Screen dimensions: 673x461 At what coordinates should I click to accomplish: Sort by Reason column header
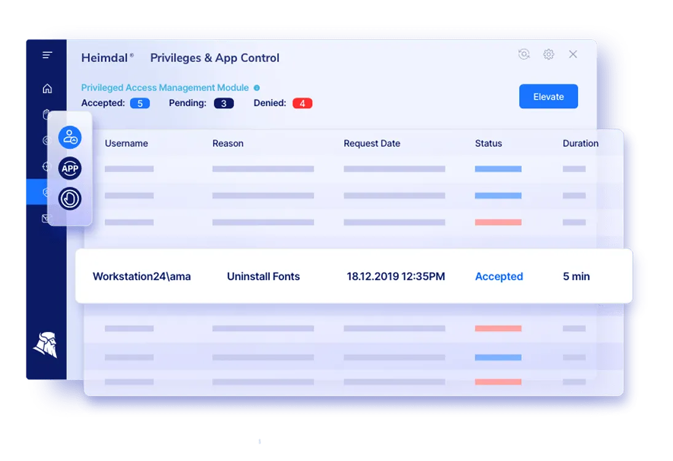tap(228, 143)
